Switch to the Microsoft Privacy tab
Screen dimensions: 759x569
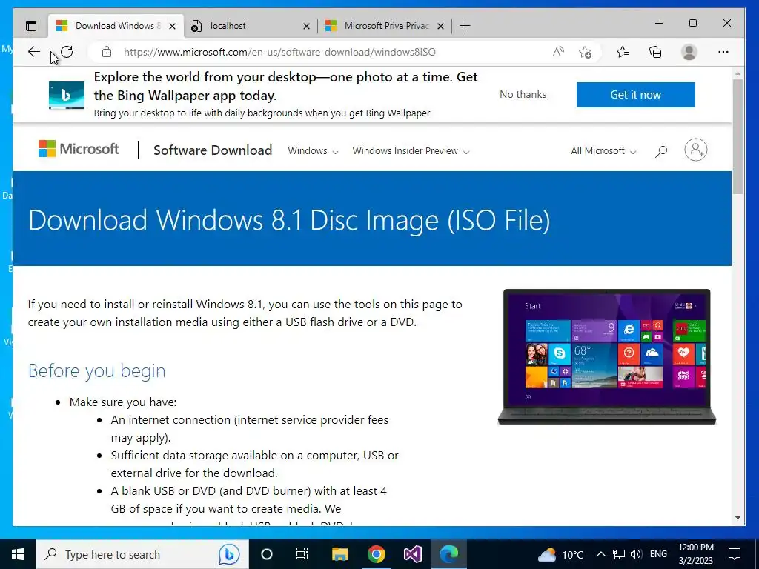385,26
